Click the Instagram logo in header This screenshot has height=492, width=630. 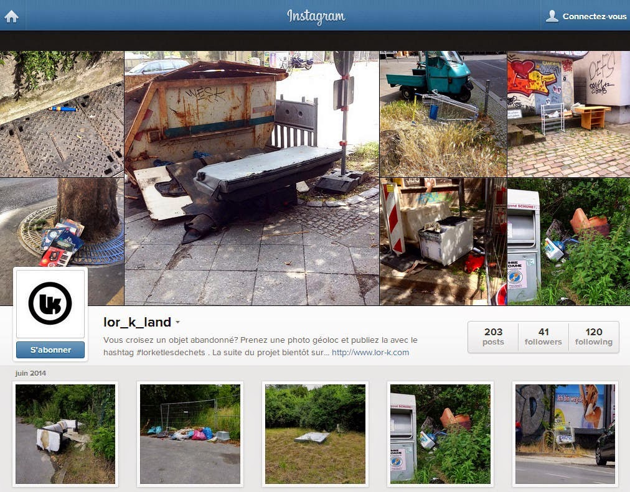(x=316, y=16)
